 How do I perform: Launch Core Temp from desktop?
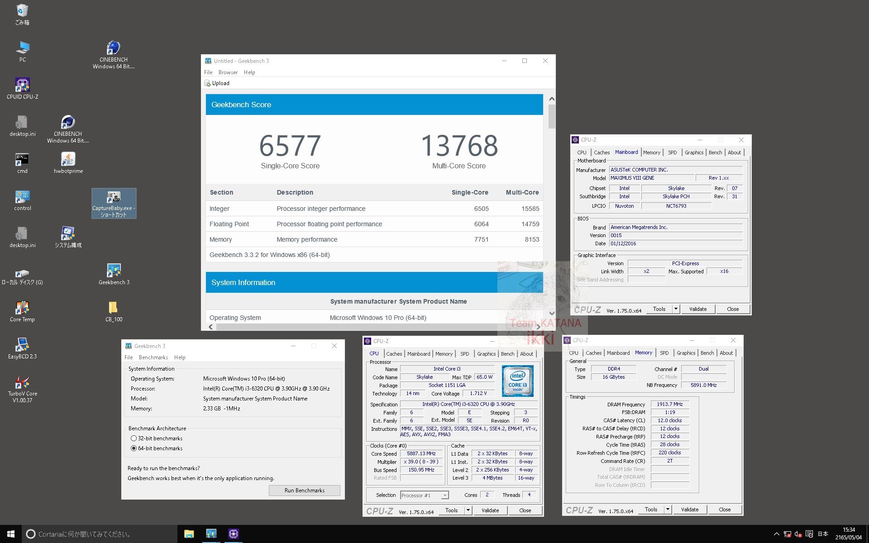[22, 311]
